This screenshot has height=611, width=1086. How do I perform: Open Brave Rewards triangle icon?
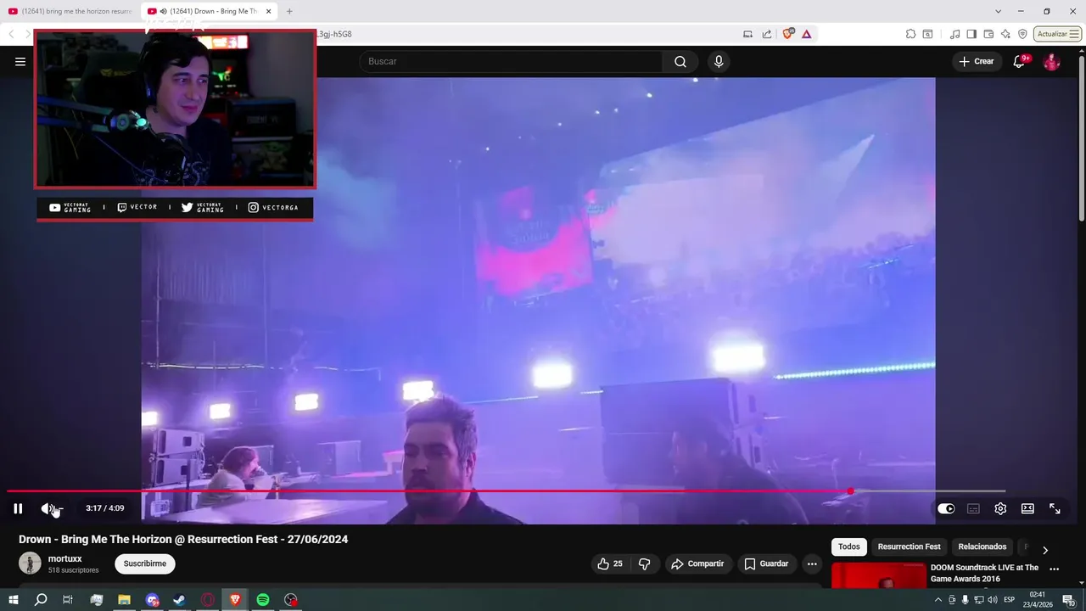(806, 34)
